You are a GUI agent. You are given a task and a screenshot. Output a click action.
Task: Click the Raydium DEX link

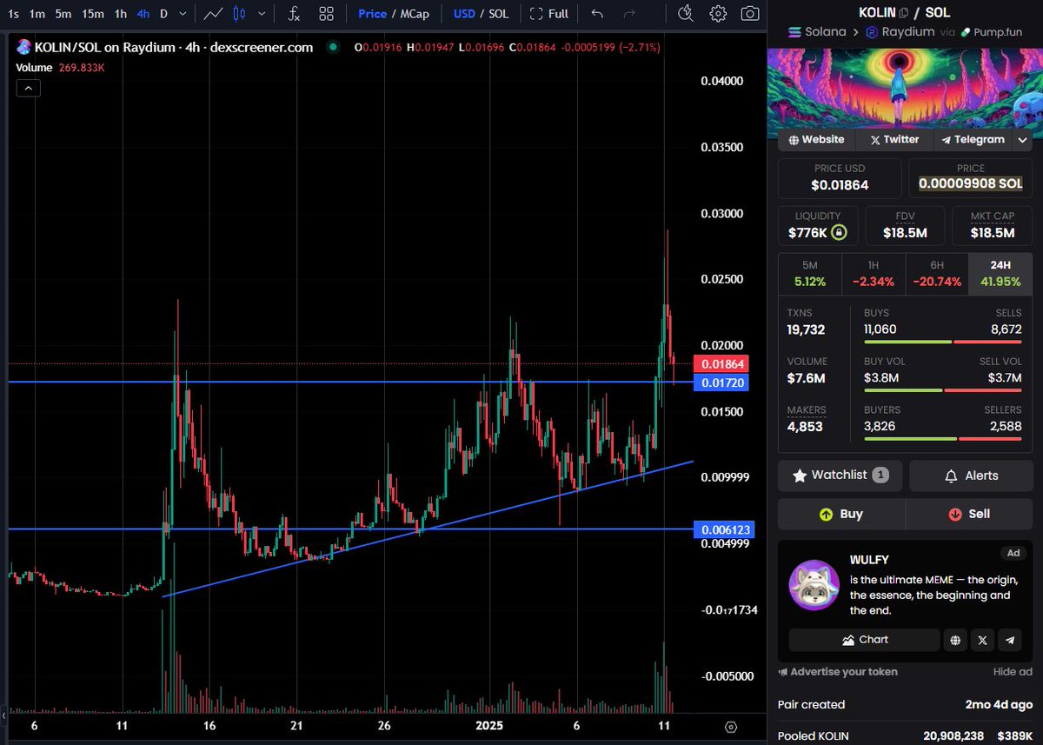(x=900, y=31)
